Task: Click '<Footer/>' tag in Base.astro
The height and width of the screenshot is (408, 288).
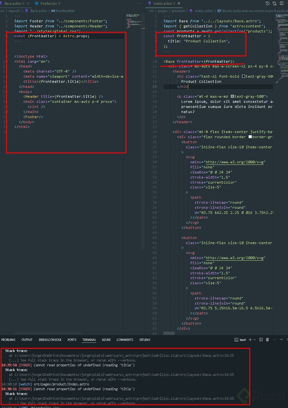Action: pos(33,117)
